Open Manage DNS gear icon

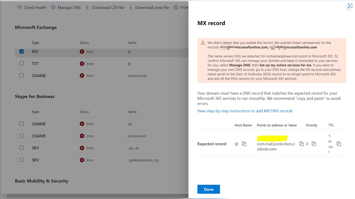click(53, 7)
